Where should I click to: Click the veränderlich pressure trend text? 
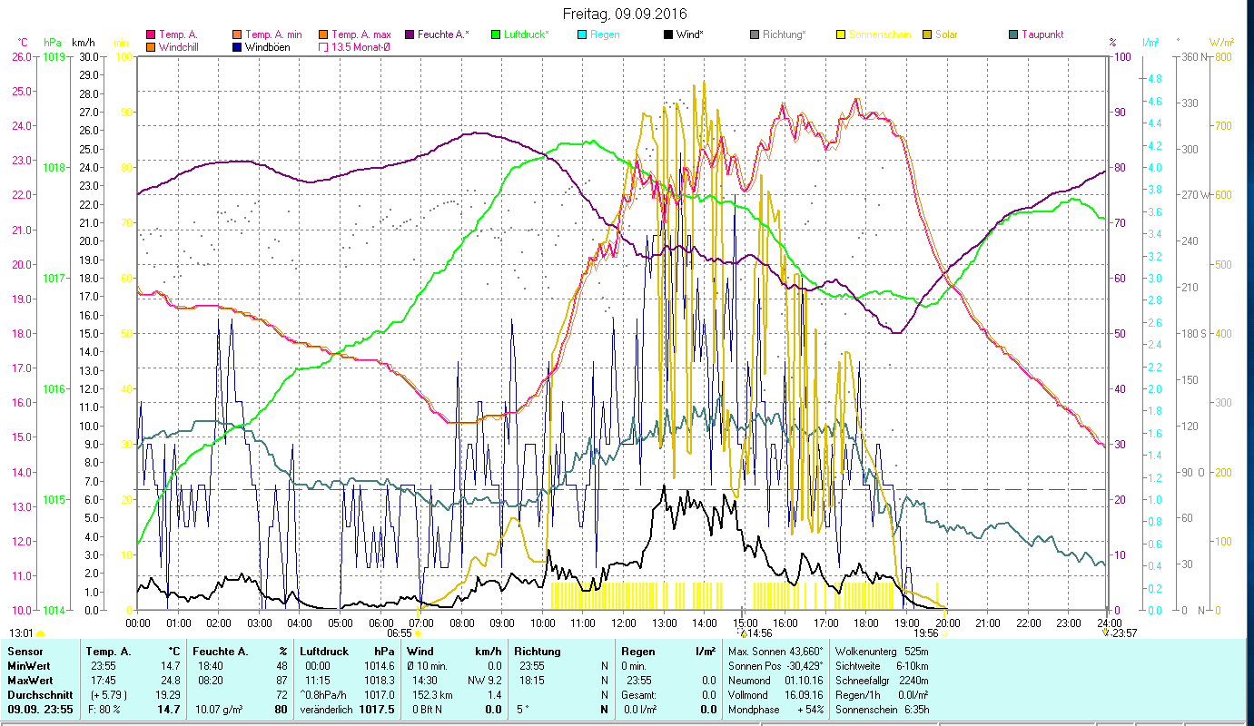click(x=326, y=709)
